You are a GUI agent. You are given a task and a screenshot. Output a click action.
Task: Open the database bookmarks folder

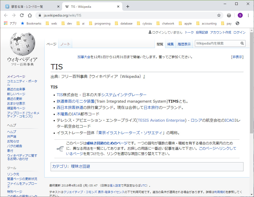(x=123, y=24)
